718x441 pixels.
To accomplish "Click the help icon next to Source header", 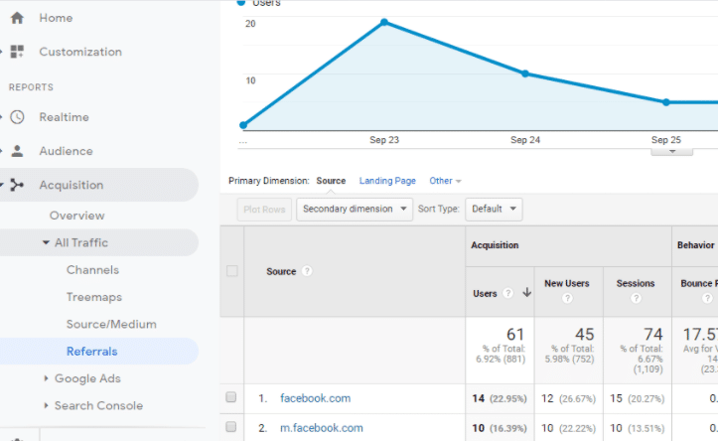I will pos(307,271).
